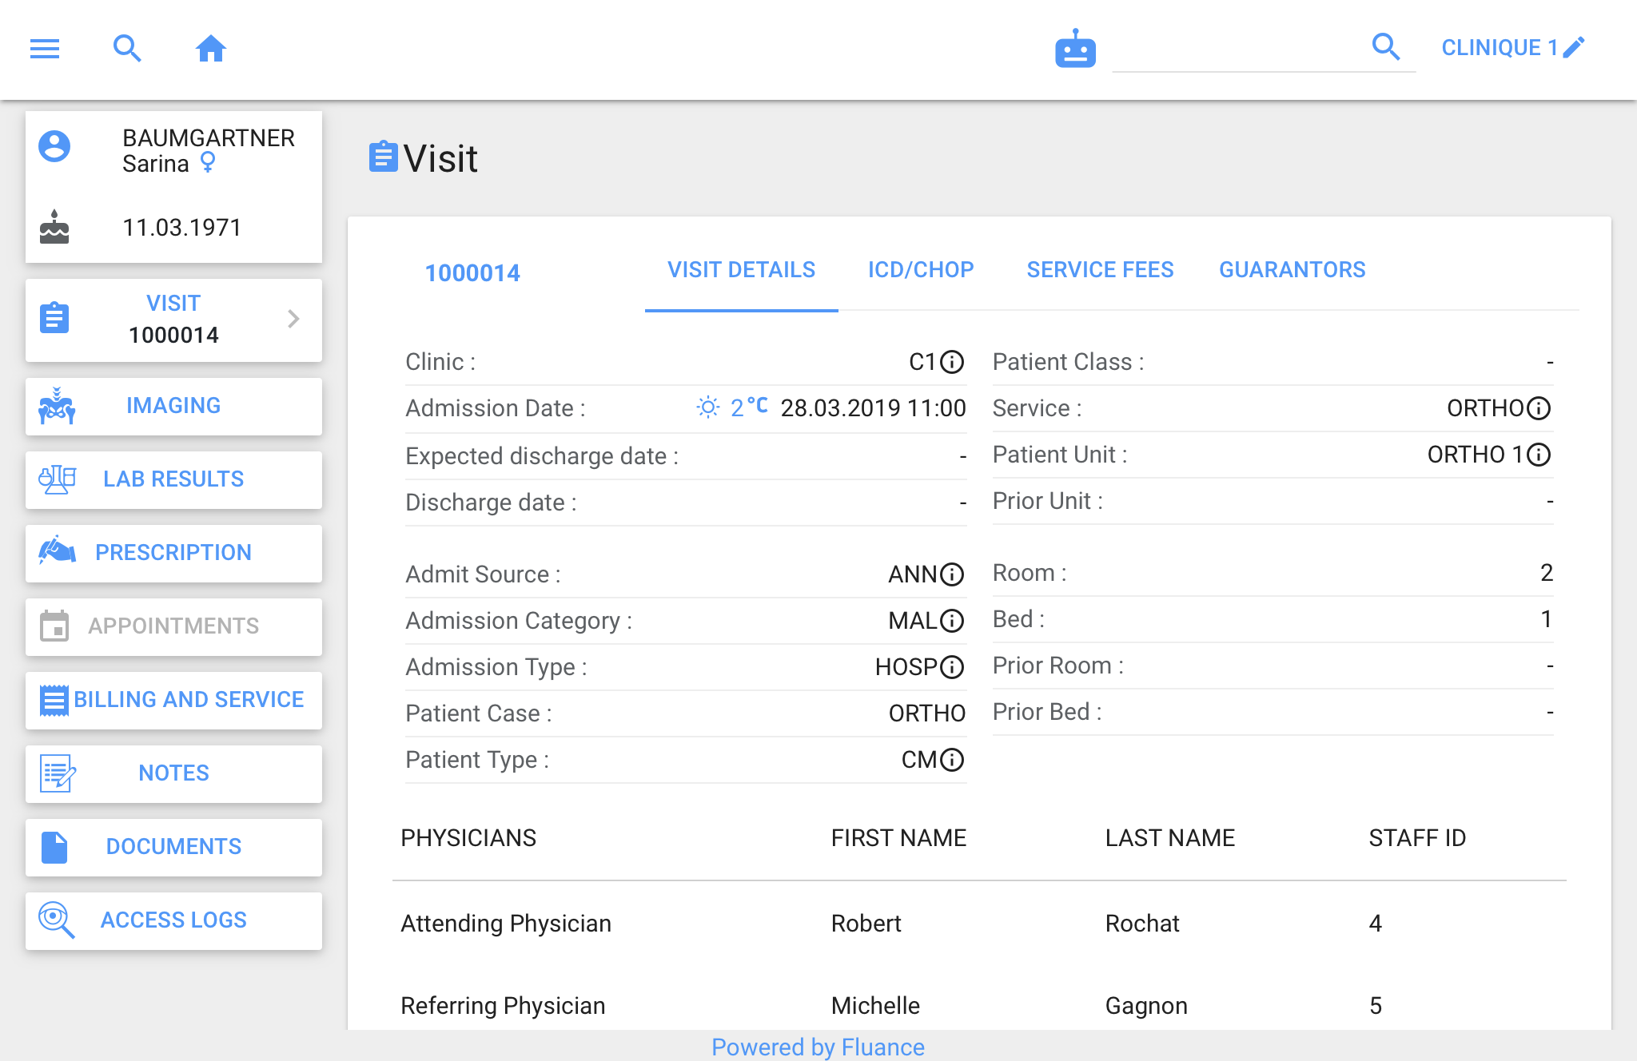
Task: Open Lab Results section
Action: click(x=173, y=479)
